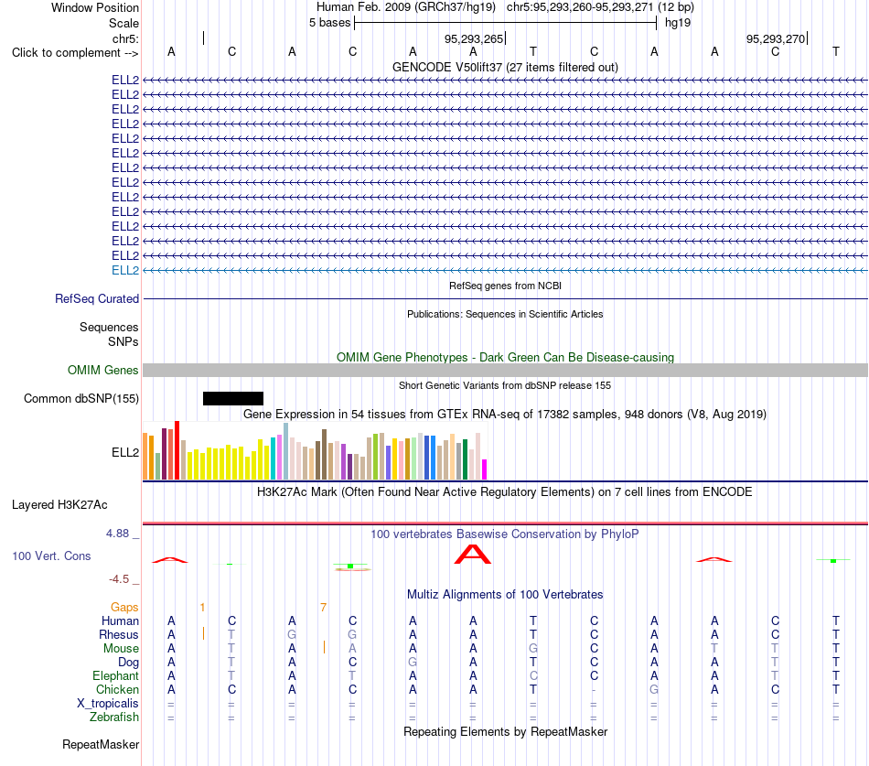Image resolution: width=869 pixels, height=766 pixels.
Task: Click the X_tropicalis species label
Action: pos(108,704)
